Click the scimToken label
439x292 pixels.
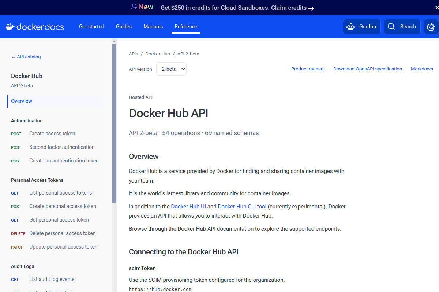(x=142, y=268)
